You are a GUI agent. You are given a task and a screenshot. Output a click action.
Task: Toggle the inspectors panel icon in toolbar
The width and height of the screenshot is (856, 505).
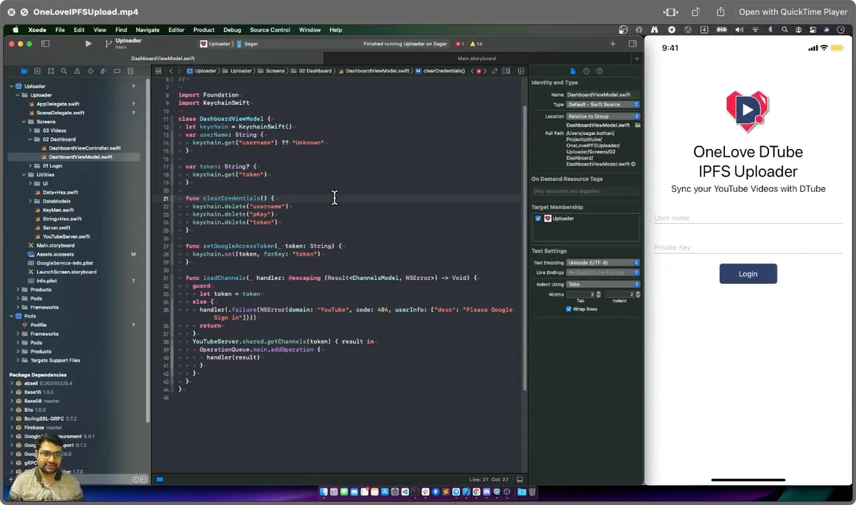[x=633, y=43]
